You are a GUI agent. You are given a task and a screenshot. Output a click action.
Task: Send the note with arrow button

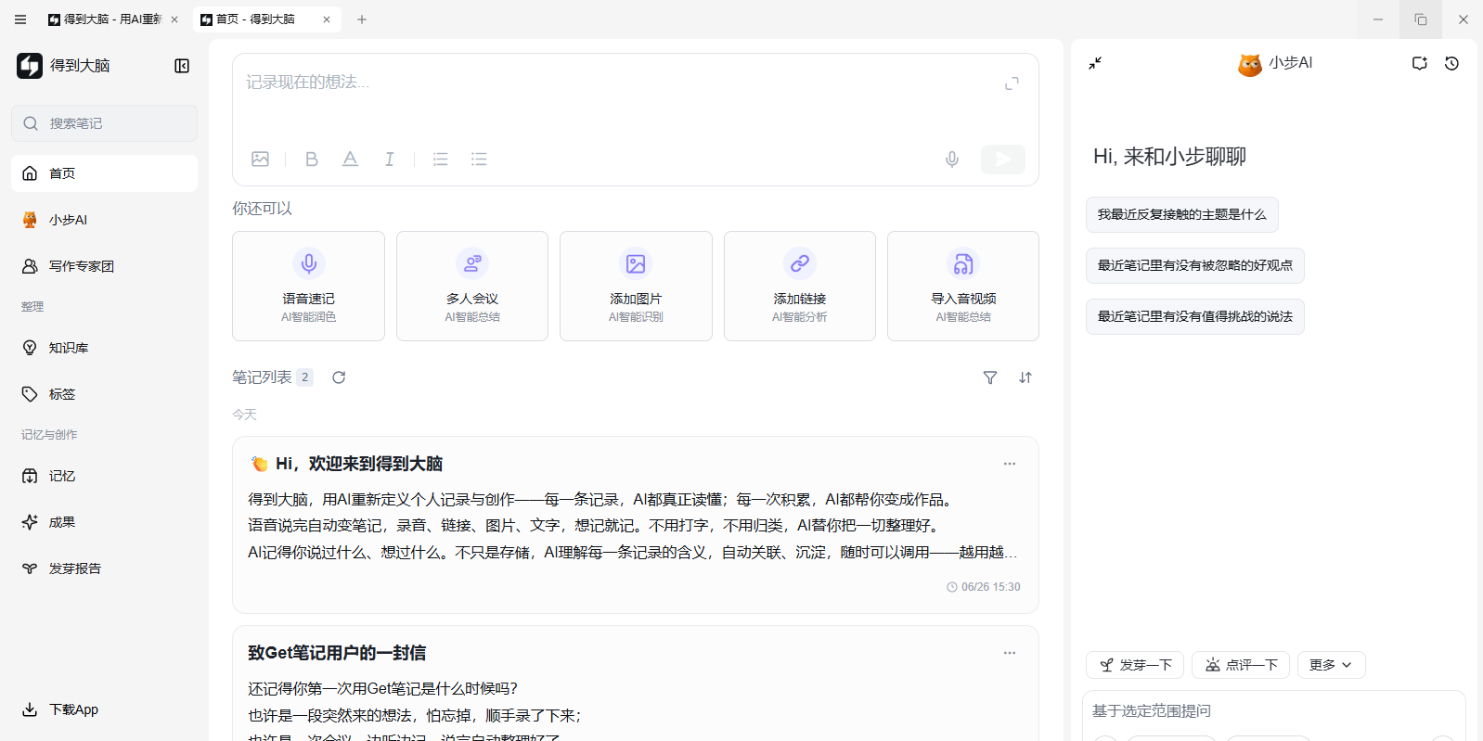pyautogui.click(x=1003, y=160)
